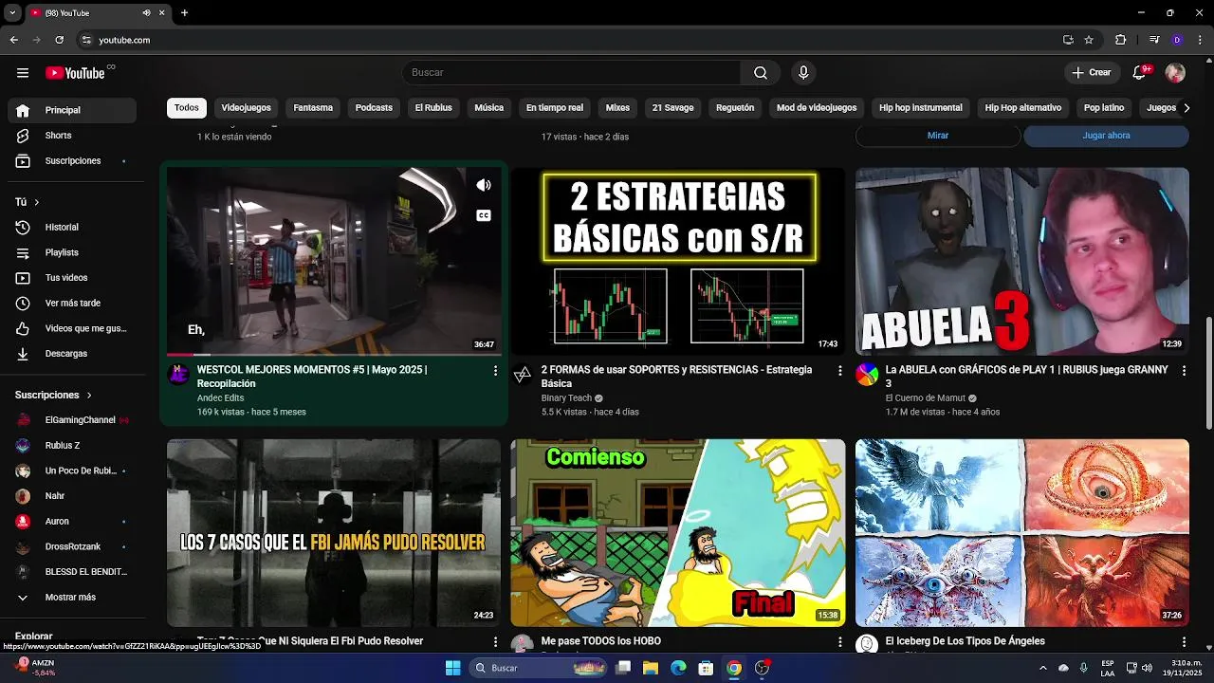The width and height of the screenshot is (1214, 683).
Task: Toggle captions on WESTCOL preview
Action: tap(484, 216)
